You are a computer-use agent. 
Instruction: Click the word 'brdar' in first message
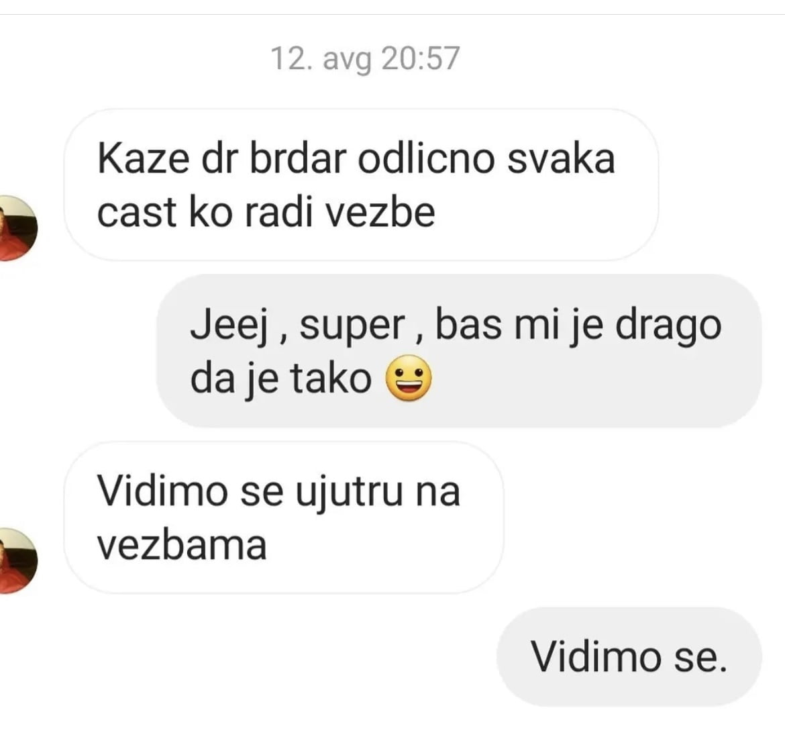(x=298, y=159)
